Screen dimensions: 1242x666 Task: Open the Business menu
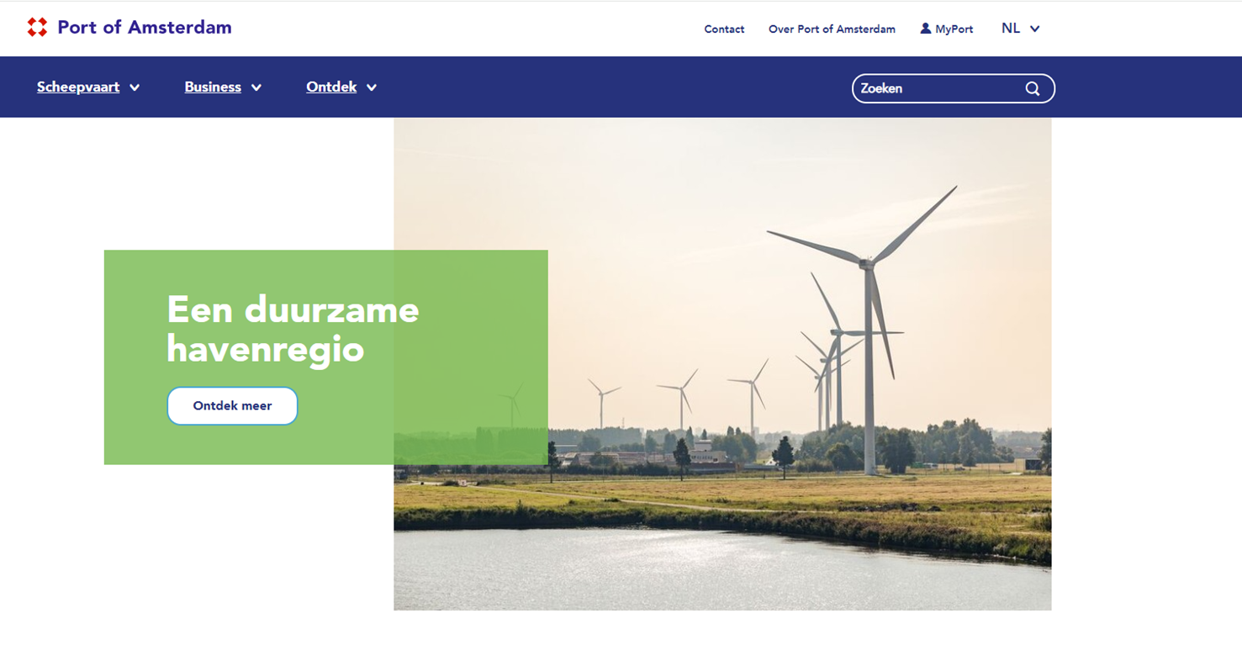(213, 87)
